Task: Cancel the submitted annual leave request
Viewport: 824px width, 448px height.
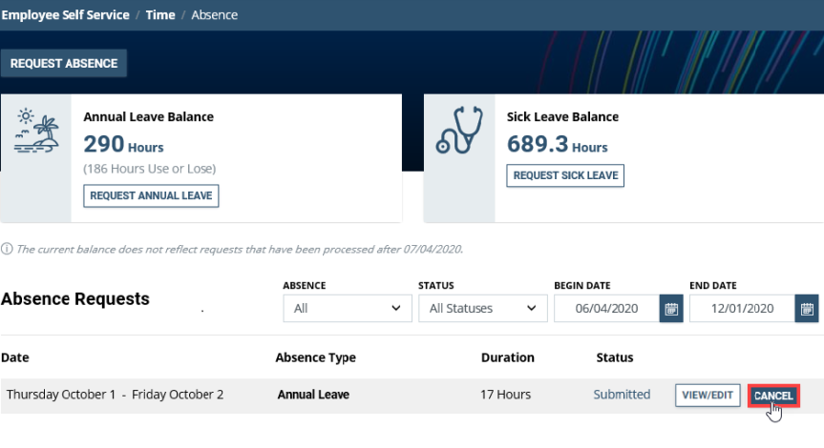Action: point(773,396)
